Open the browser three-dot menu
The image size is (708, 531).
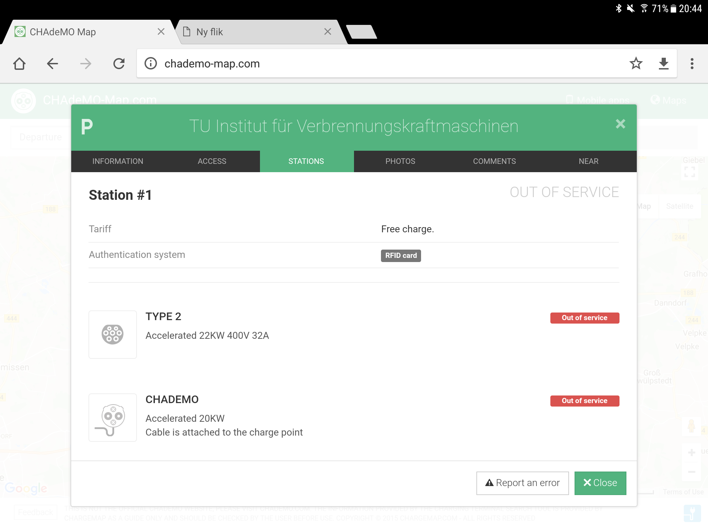(x=692, y=64)
